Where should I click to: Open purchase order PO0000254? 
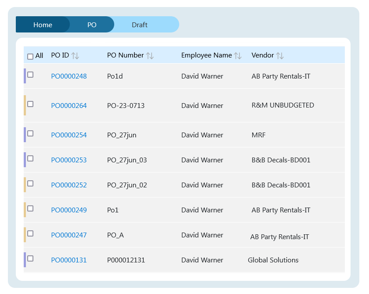point(69,135)
